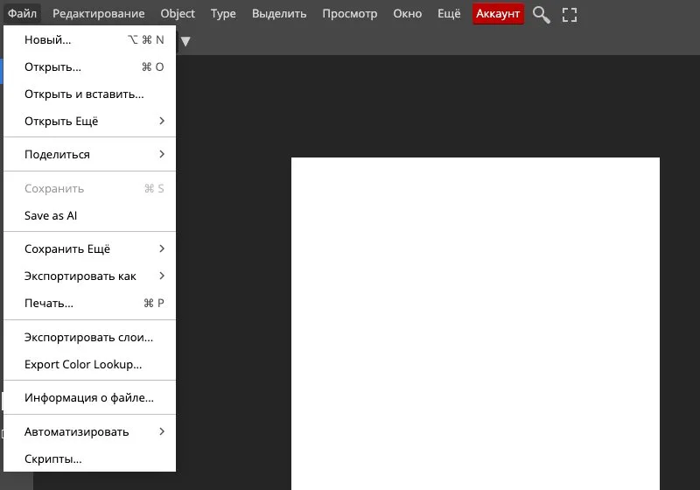Choose Открыть и вставить...
Image resolution: width=700 pixels, height=490 pixels.
point(89,94)
